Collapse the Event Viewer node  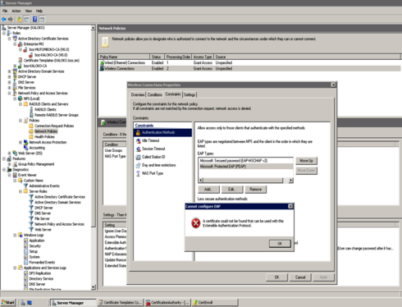pyautogui.click(x=9, y=175)
